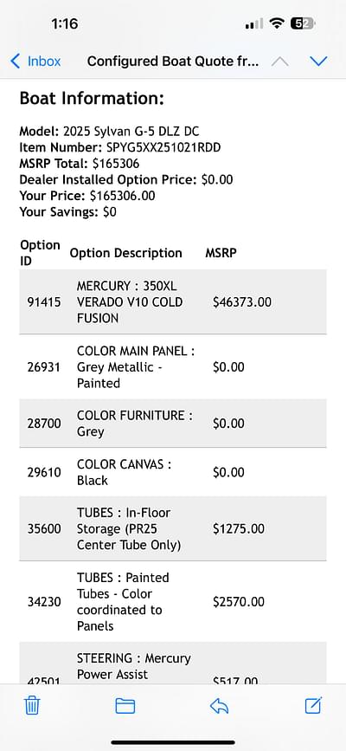Viewport: 346px width, 751px height.
Task: Tap the battery indicator in status bar
Action: point(303,23)
